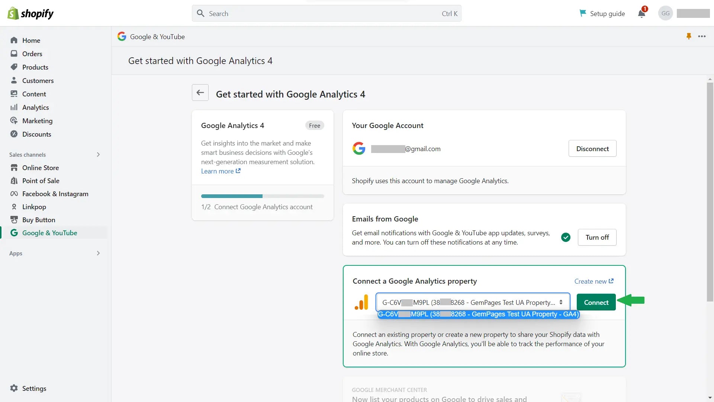Click the Marketing sidebar icon
This screenshot has height=402, width=714.
[x=14, y=120]
